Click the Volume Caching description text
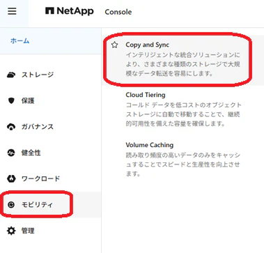264x253 pixels. coord(183,164)
